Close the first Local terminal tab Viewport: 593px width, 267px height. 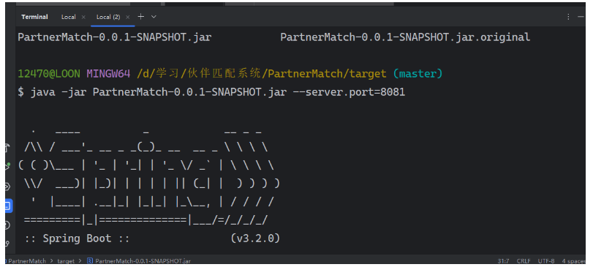point(83,17)
